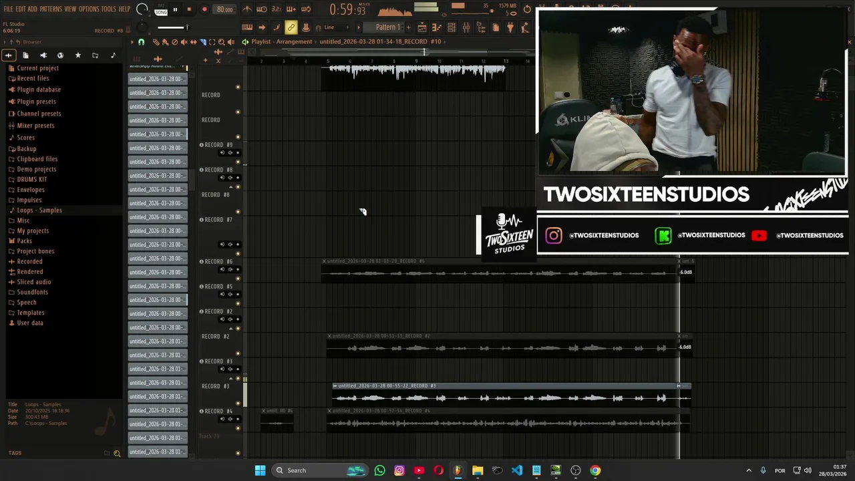
Task: Open the playlist view icon
Action: click(x=422, y=27)
